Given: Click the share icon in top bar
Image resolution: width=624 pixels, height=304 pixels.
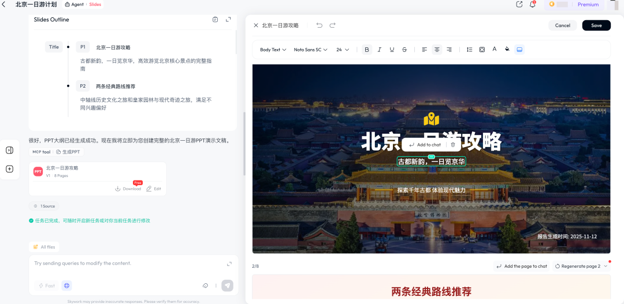Looking at the screenshot, I should (x=519, y=5).
